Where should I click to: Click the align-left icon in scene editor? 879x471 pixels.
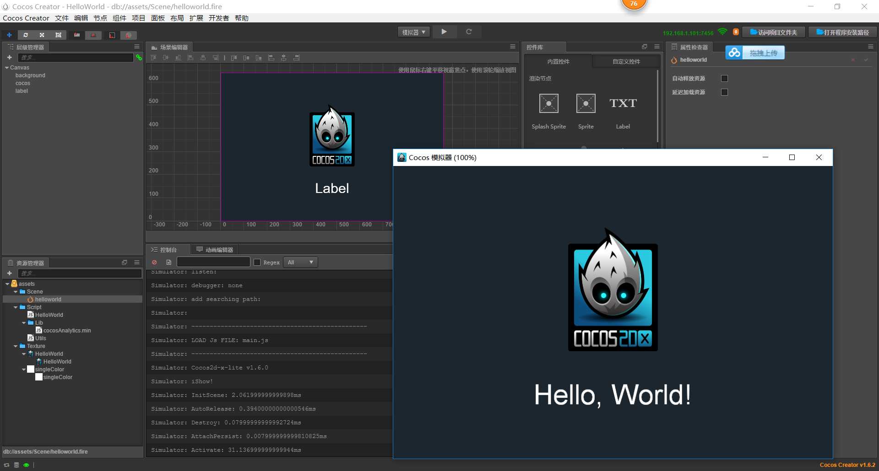coord(190,58)
